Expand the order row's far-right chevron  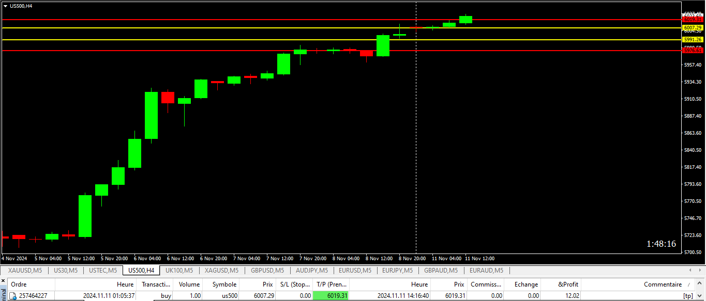[700, 296]
